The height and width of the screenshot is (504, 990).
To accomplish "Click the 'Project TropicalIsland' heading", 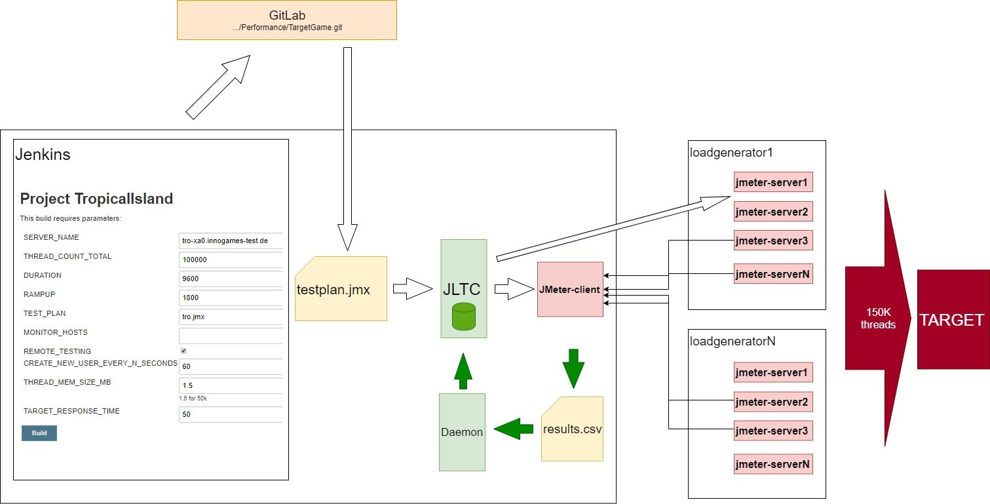I will point(96,199).
